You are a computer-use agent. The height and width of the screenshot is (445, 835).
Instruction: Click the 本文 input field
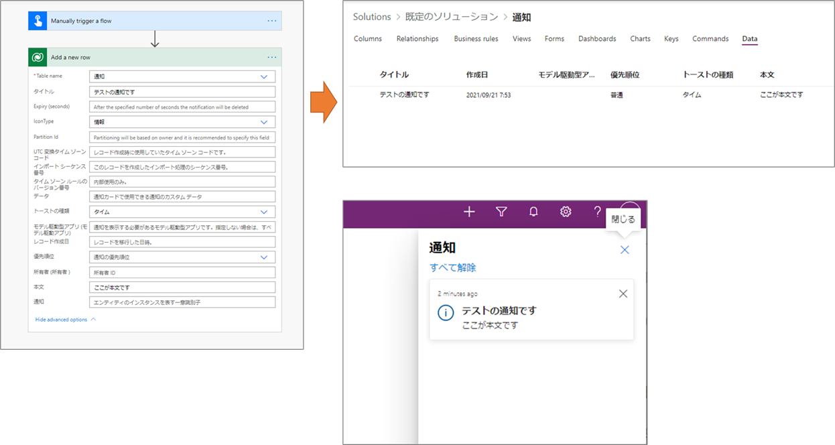(182, 288)
